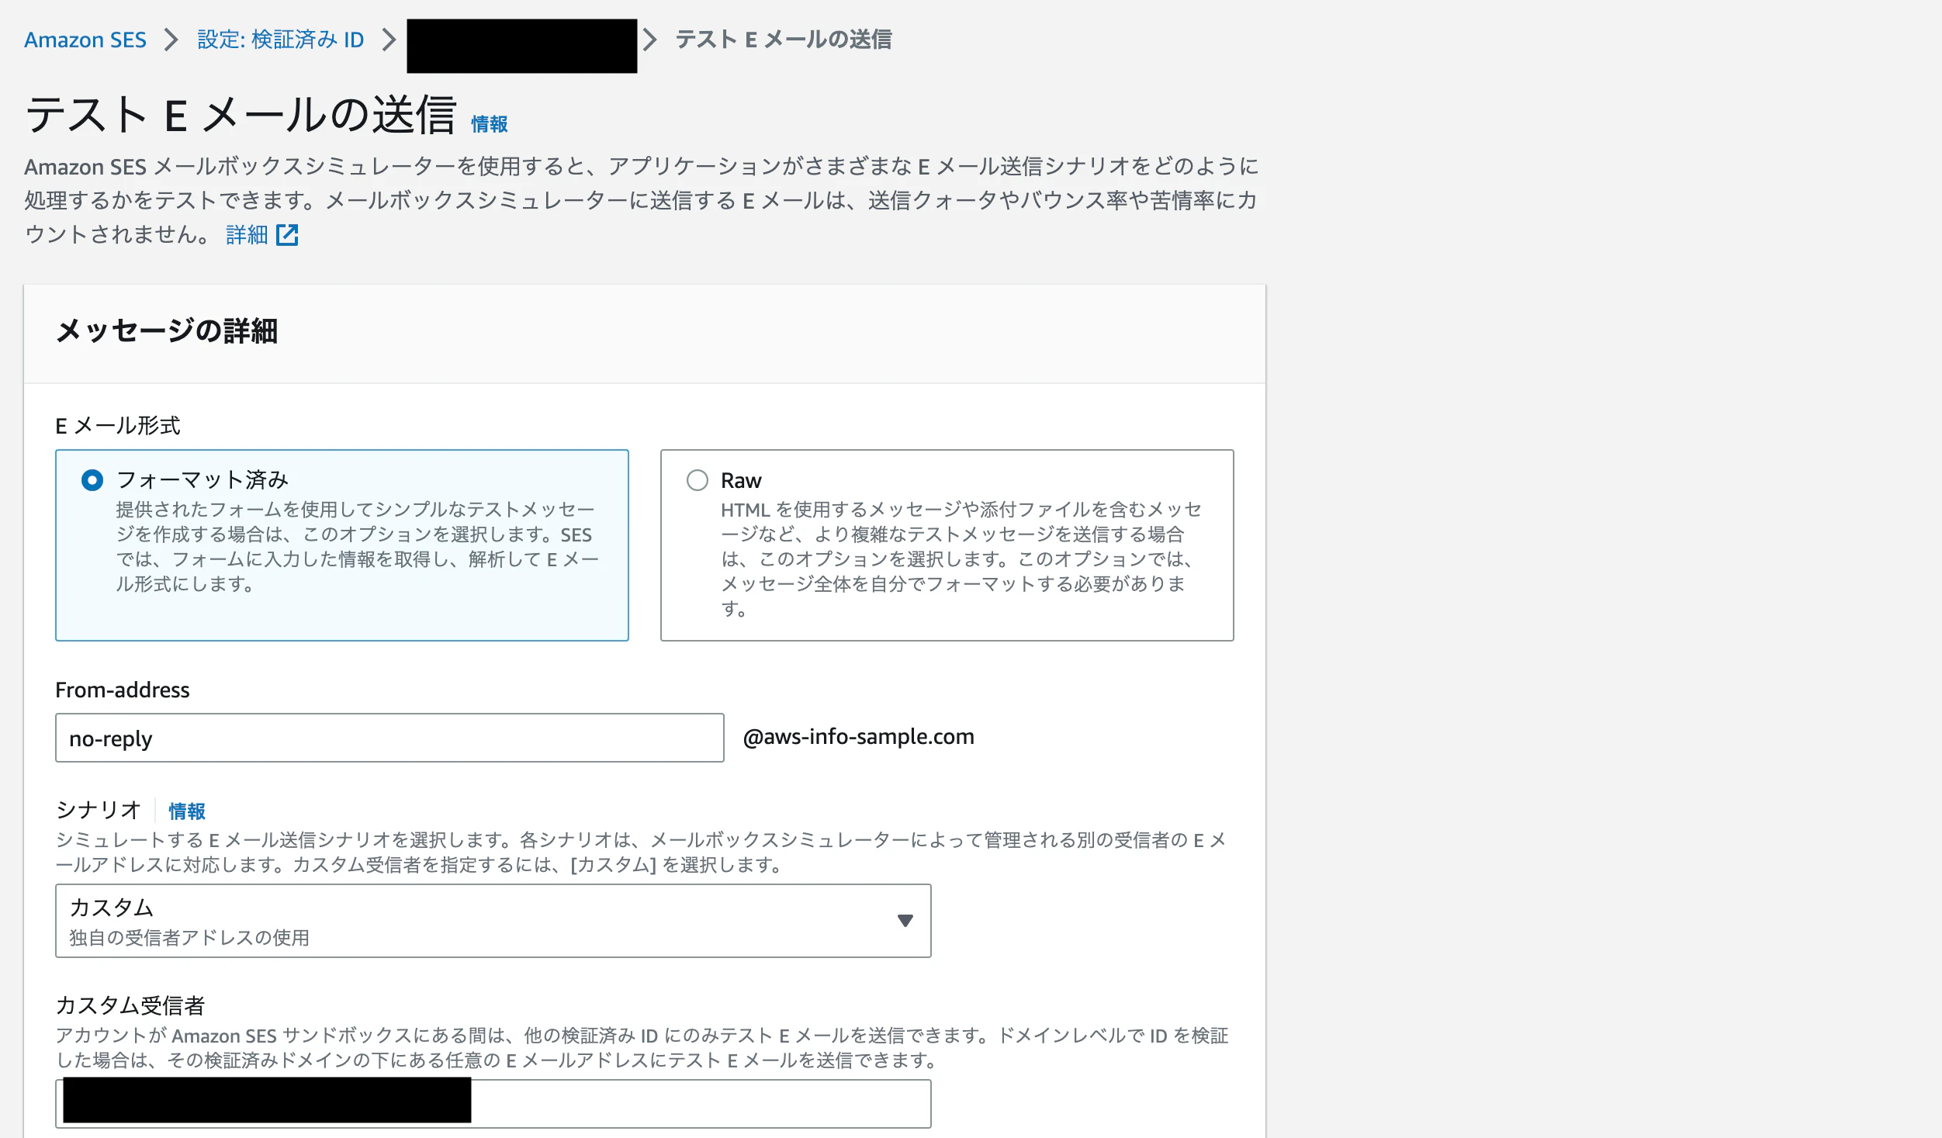Focus the カスタム受信者 recipient field
This screenshot has height=1138, width=1942.
698,1102
